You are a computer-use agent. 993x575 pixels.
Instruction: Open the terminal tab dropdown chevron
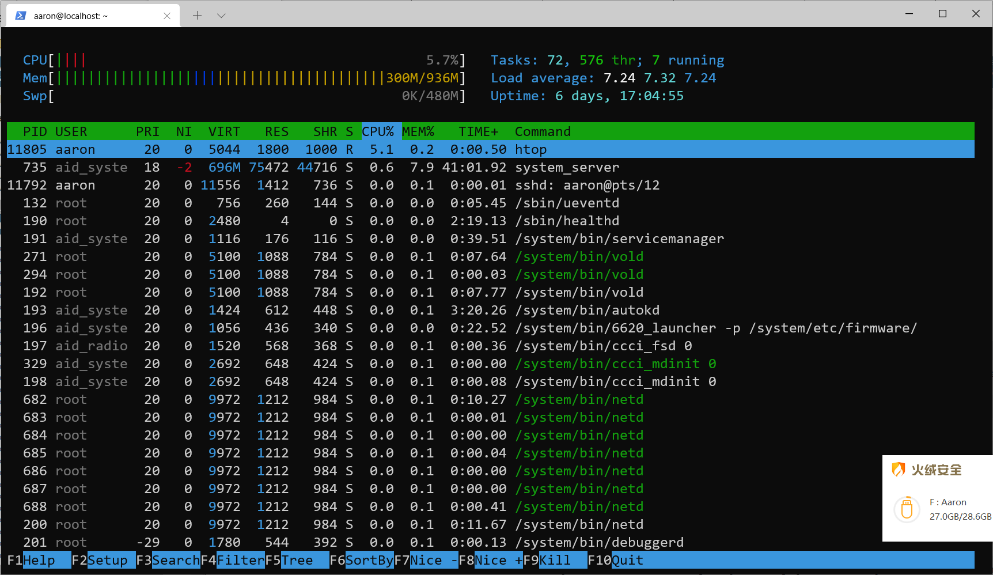(222, 16)
